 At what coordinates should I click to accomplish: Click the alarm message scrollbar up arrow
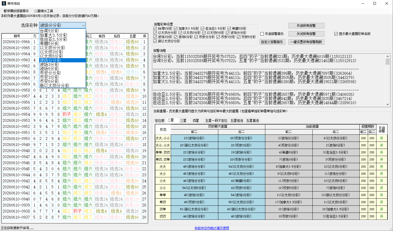[387, 56]
